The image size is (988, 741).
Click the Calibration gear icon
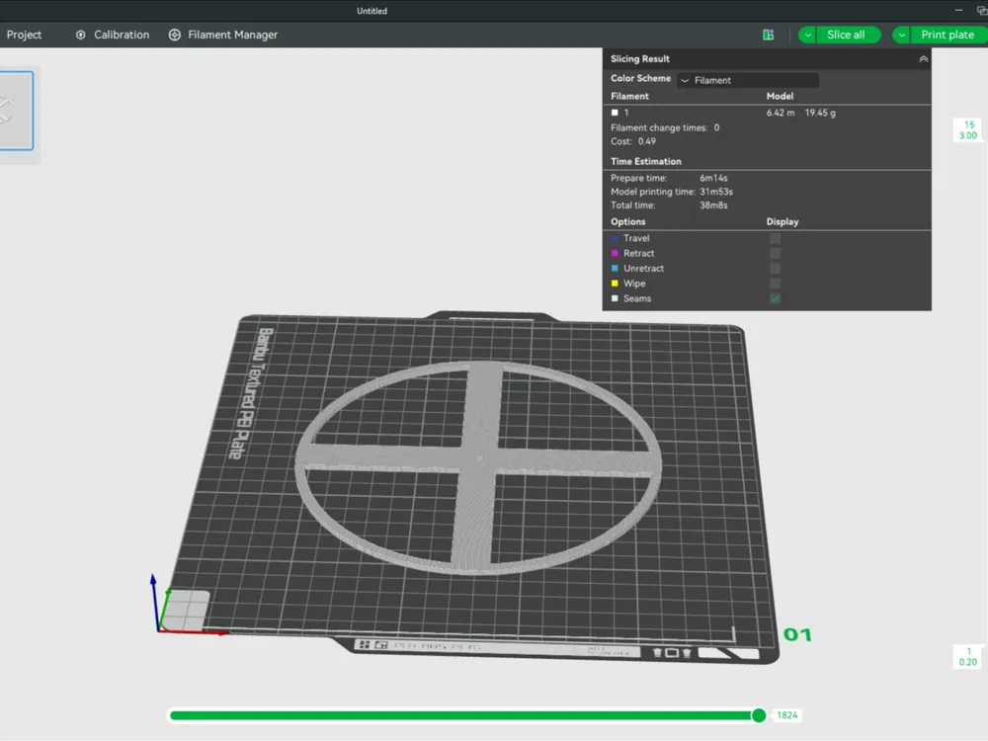coord(81,35)
